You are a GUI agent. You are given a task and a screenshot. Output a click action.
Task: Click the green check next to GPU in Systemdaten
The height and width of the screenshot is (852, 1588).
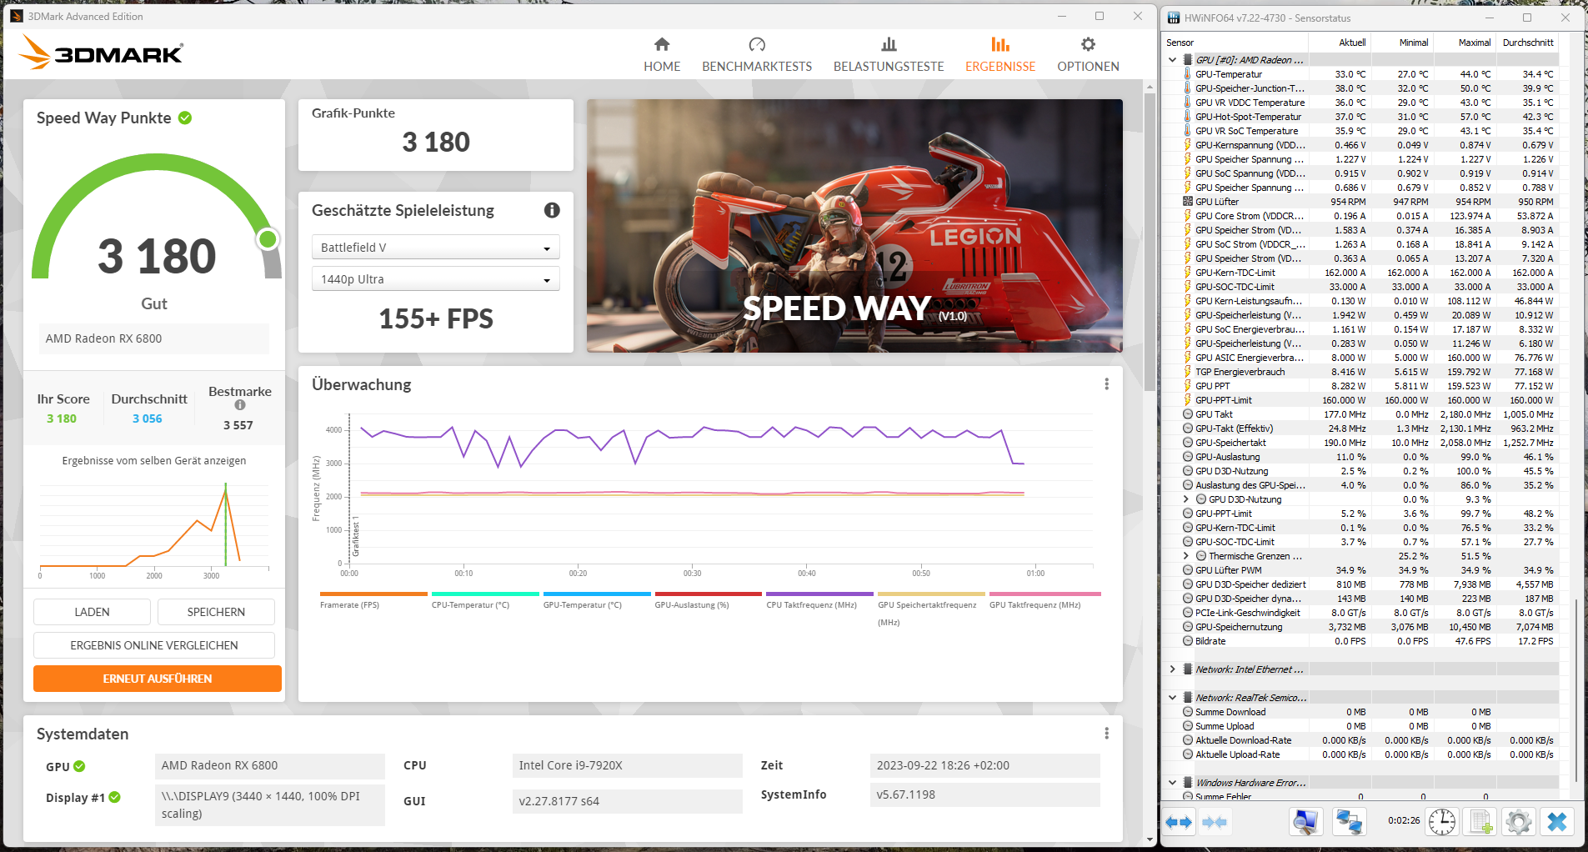79,766
